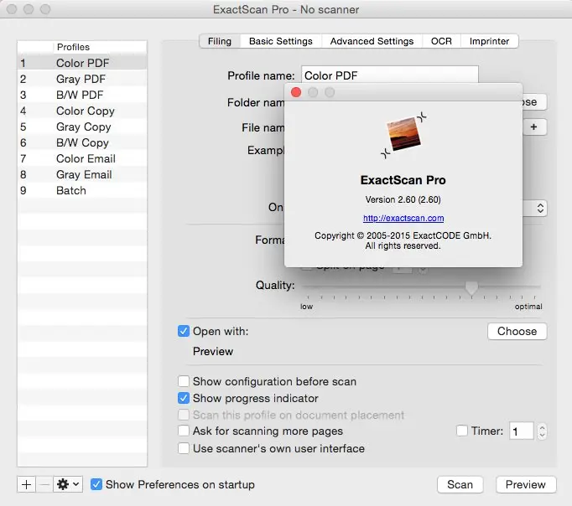The image size is (572, 506).
Task: Open the Imprinter tab
Action: coord(489,41)
